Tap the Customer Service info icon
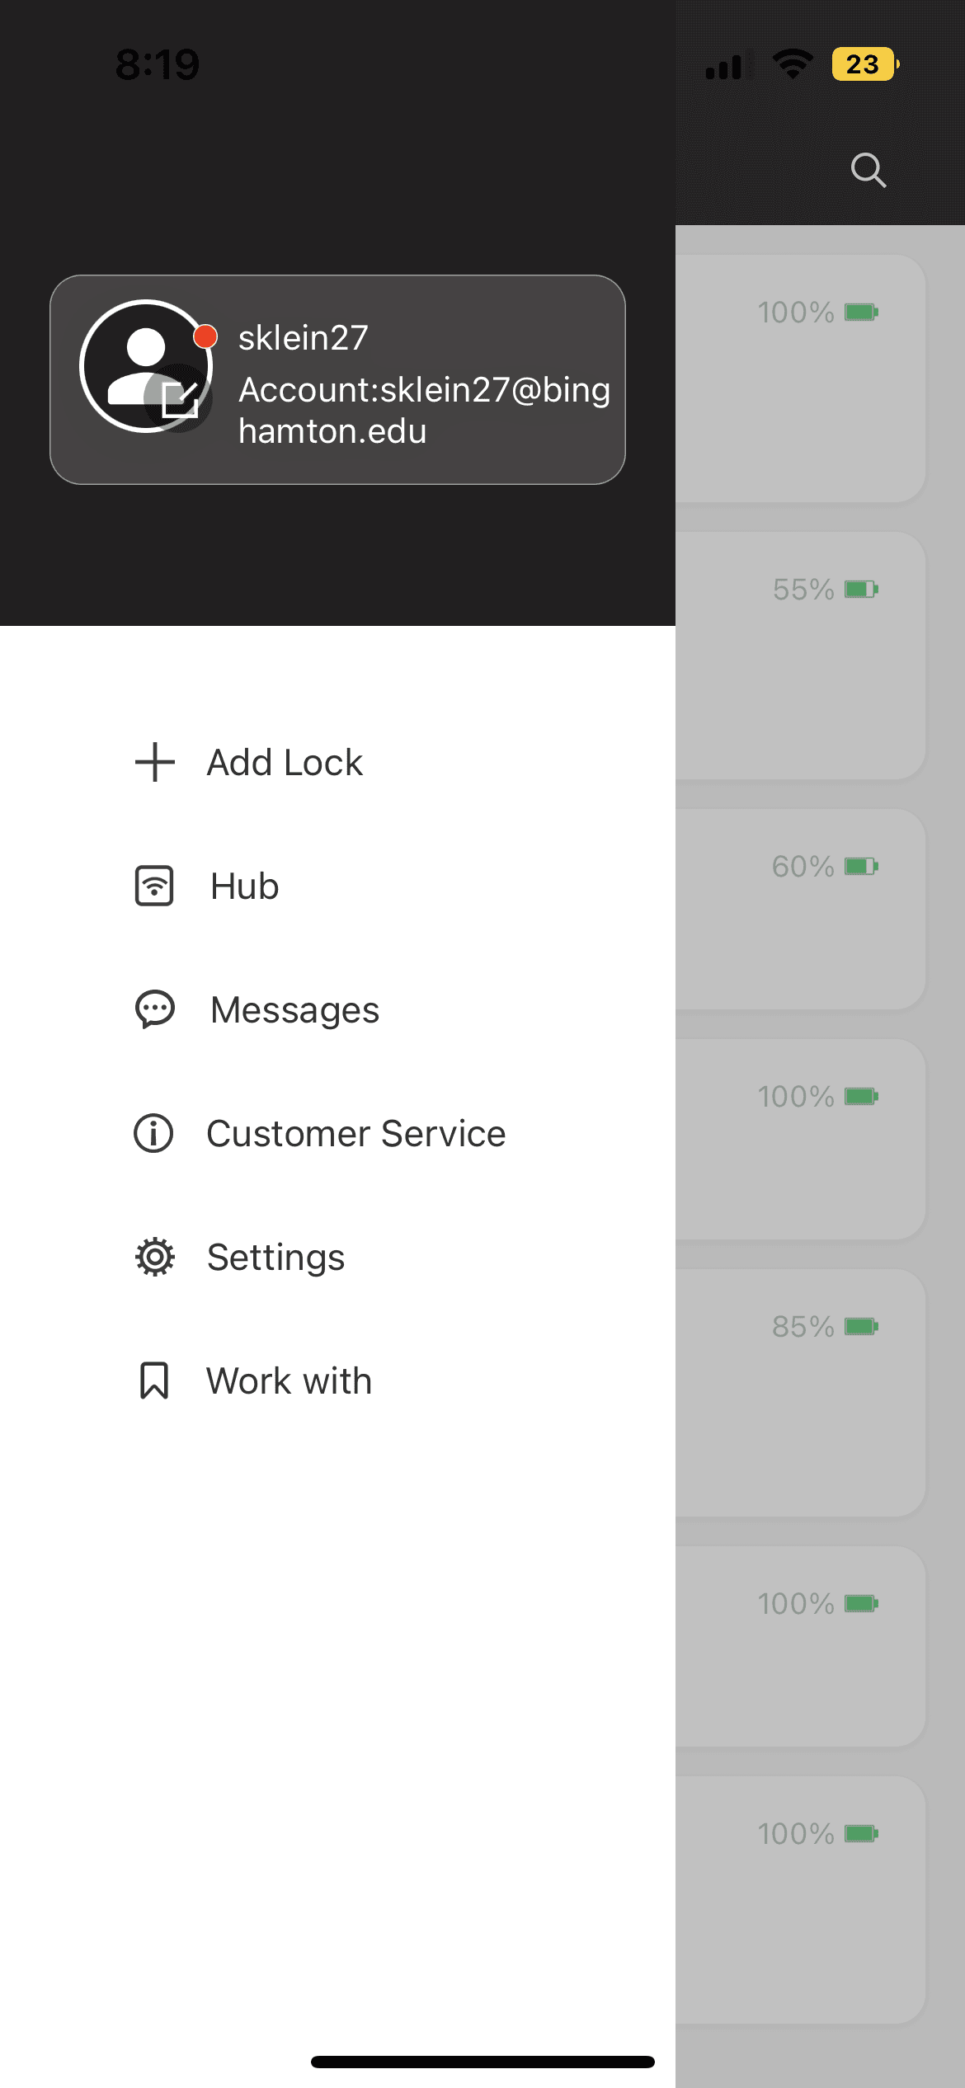Viewport: 965px width, 2088px height. [x=153, y=1133]
